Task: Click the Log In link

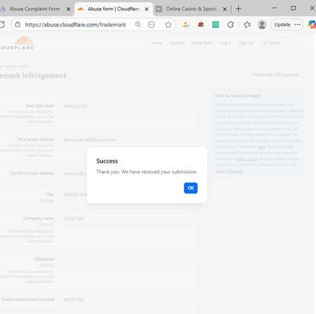Action: 226,43
